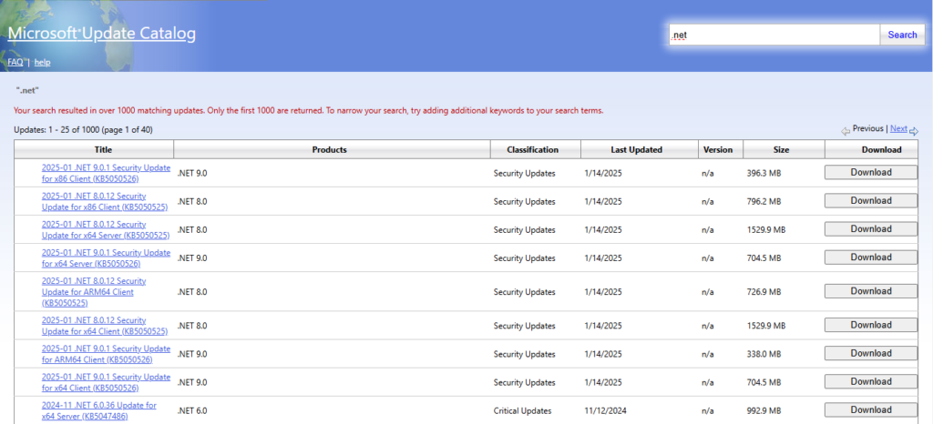Open the FAQ link
This screenshot has height=424, width=933.
15,63
